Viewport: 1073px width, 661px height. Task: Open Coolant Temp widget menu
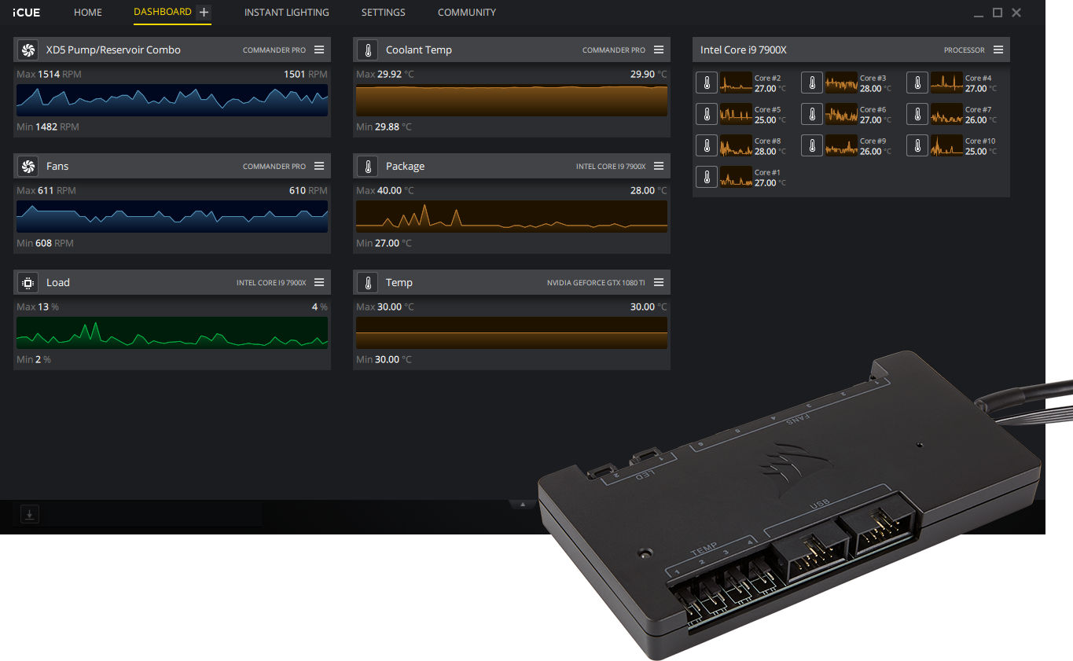click(659, 50)
